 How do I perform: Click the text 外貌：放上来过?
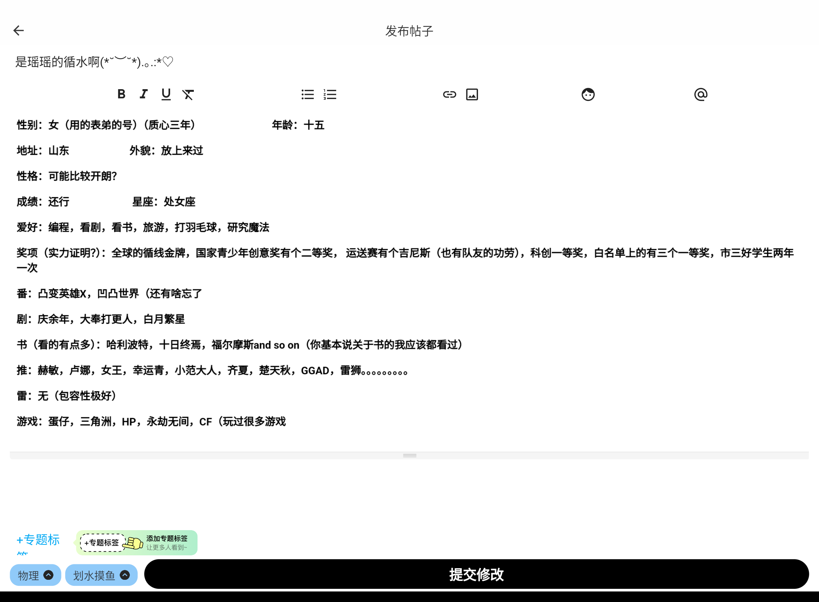click(166, 150)
